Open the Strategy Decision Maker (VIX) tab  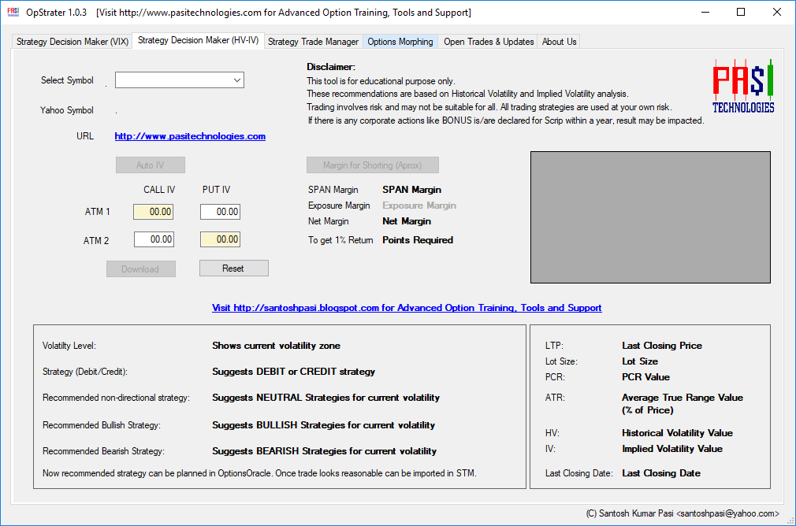72,42
